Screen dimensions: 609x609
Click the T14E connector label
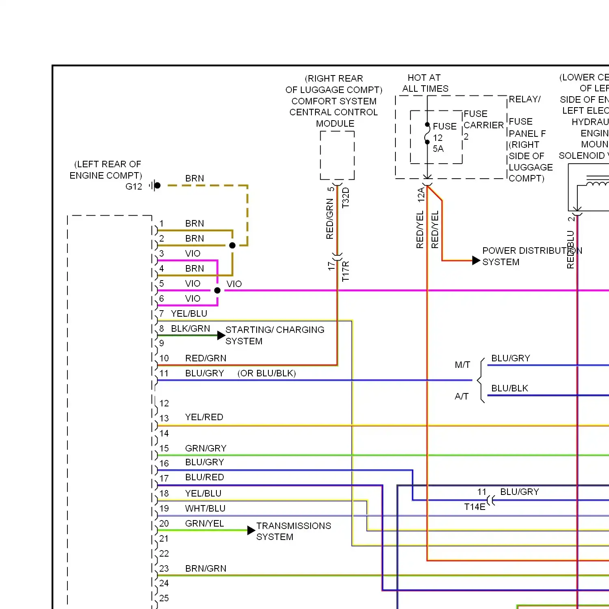(475, 507)
